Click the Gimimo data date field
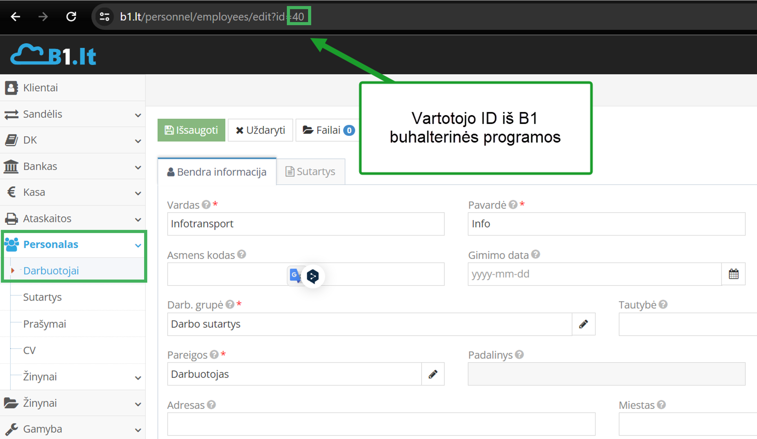 [x=595, y=274]
